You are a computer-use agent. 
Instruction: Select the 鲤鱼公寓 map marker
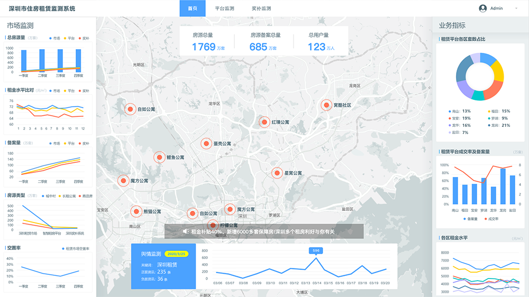159,157
